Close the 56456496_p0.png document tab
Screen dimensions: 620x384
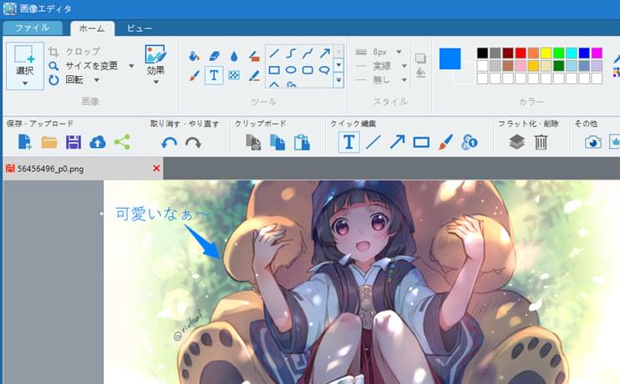coord(156,169)
